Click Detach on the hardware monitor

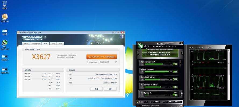(x=210, y=48)
